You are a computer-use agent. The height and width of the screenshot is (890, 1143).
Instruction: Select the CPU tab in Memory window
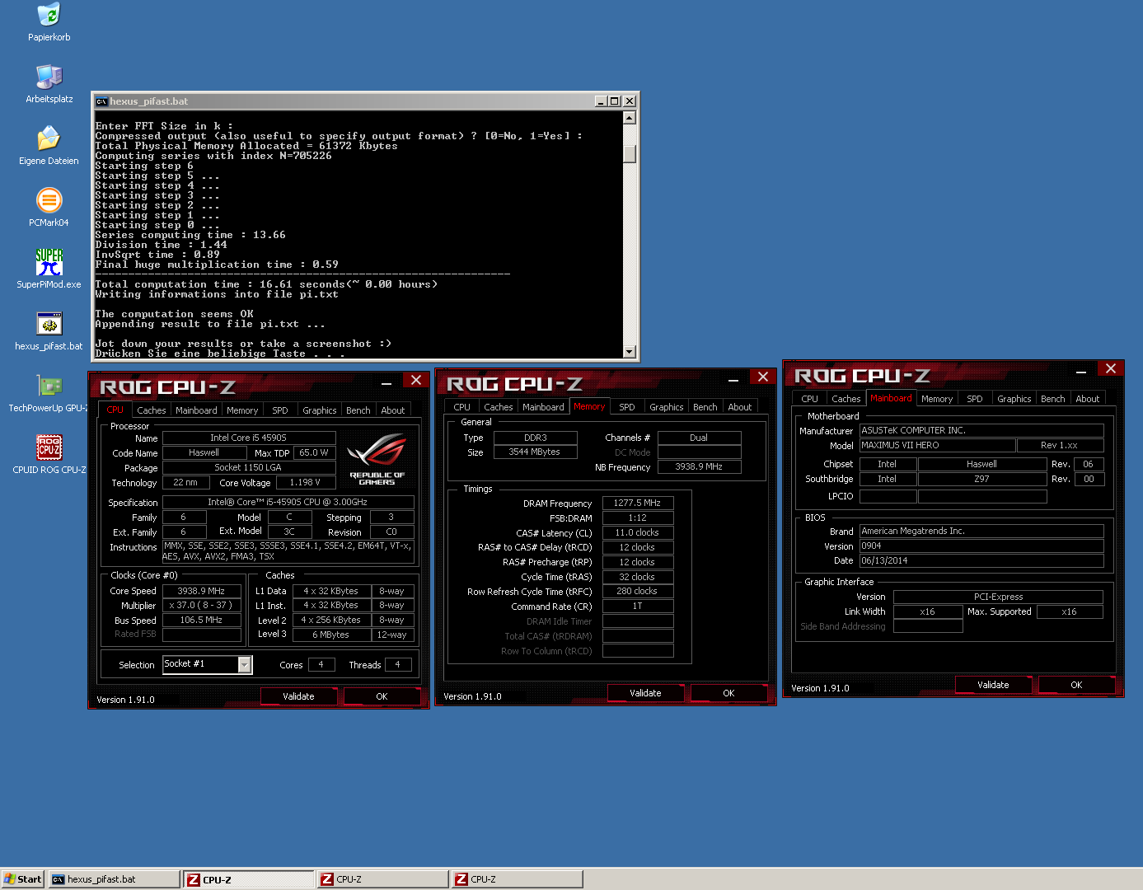(x=462, y=407)
